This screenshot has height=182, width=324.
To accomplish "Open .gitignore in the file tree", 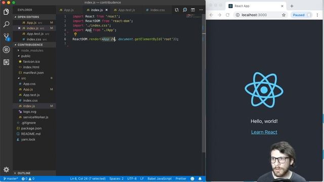I will (x=34, y=123).
